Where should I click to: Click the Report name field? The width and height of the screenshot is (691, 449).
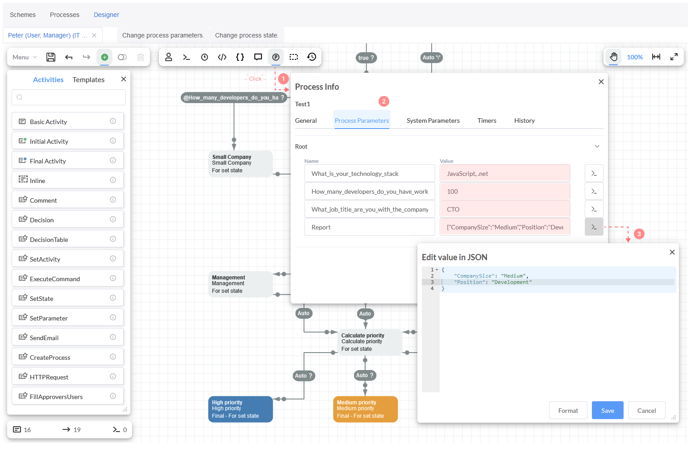[370, 227]
